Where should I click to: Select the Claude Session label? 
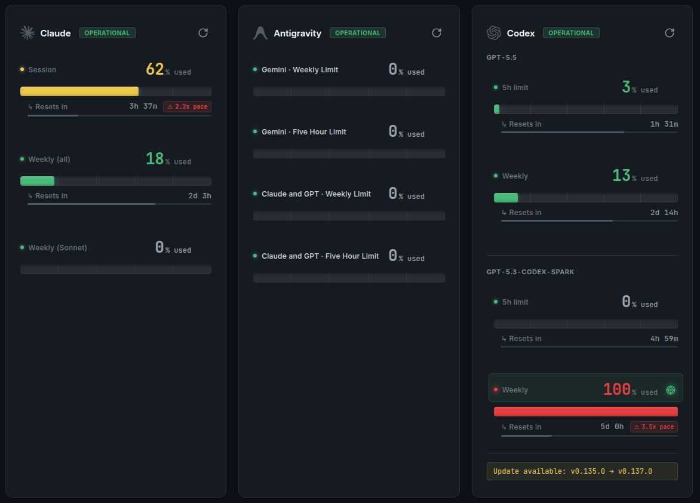(x=42, y=70)
